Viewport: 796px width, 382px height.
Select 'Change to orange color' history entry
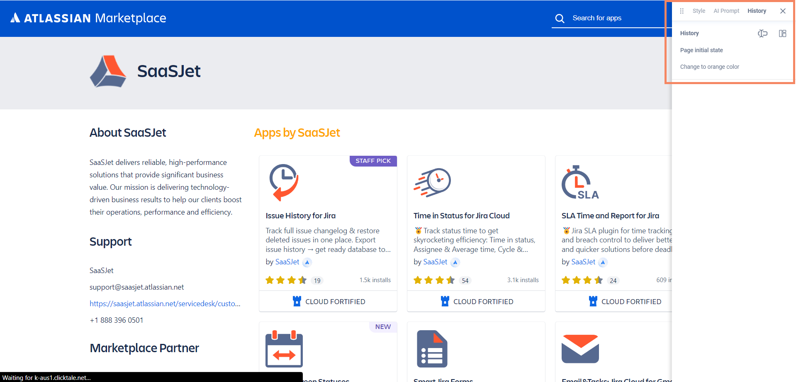click(x=709, y=67)
